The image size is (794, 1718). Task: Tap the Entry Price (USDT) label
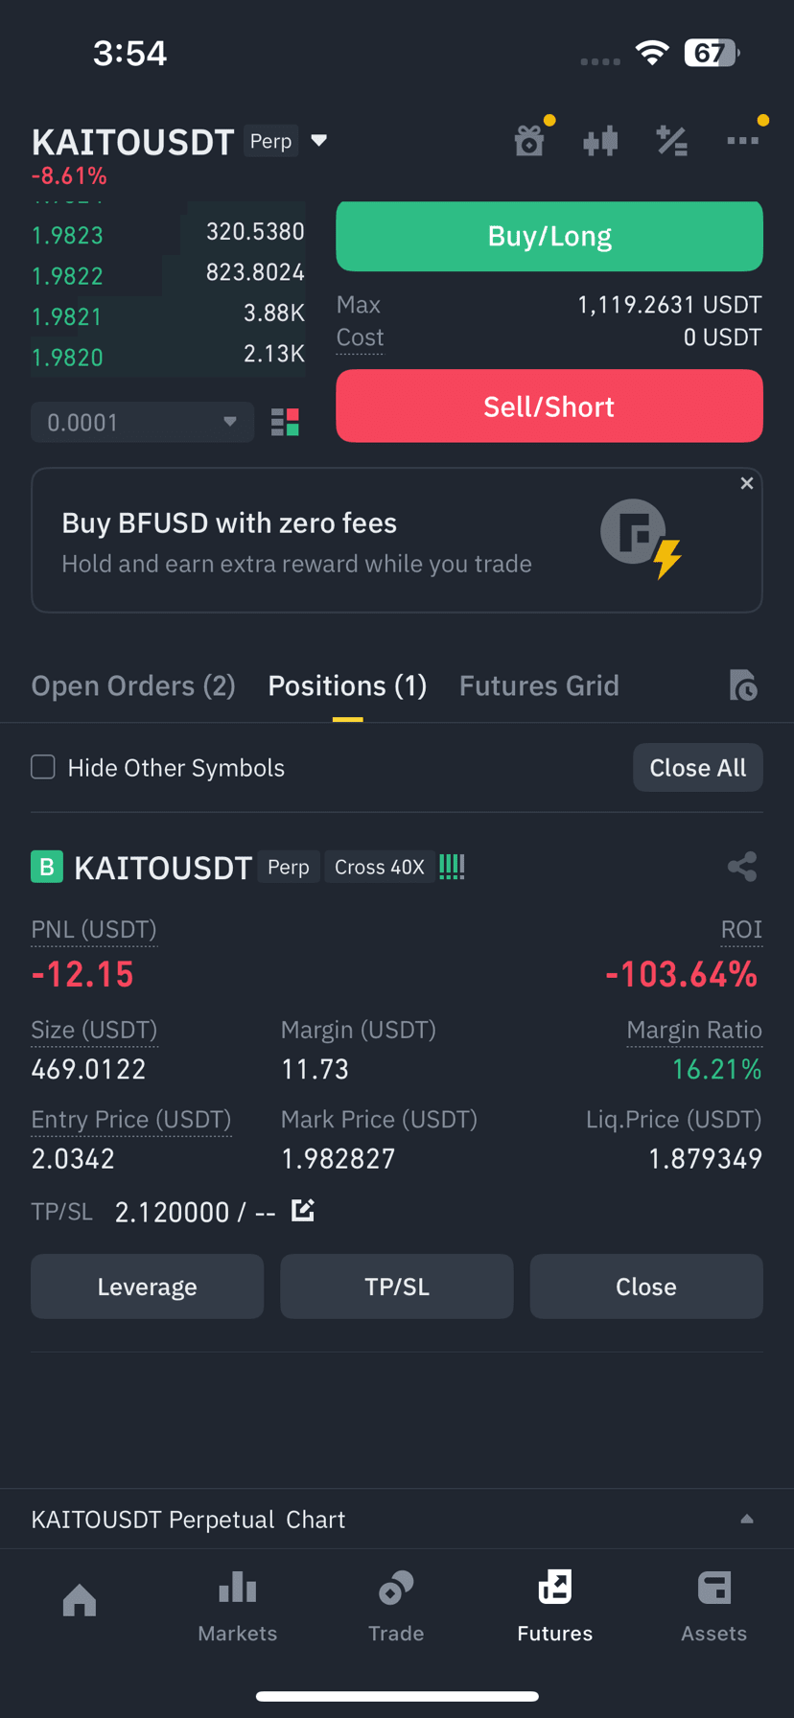[131, 1119]
